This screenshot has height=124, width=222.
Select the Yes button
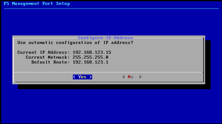(82, 77)
